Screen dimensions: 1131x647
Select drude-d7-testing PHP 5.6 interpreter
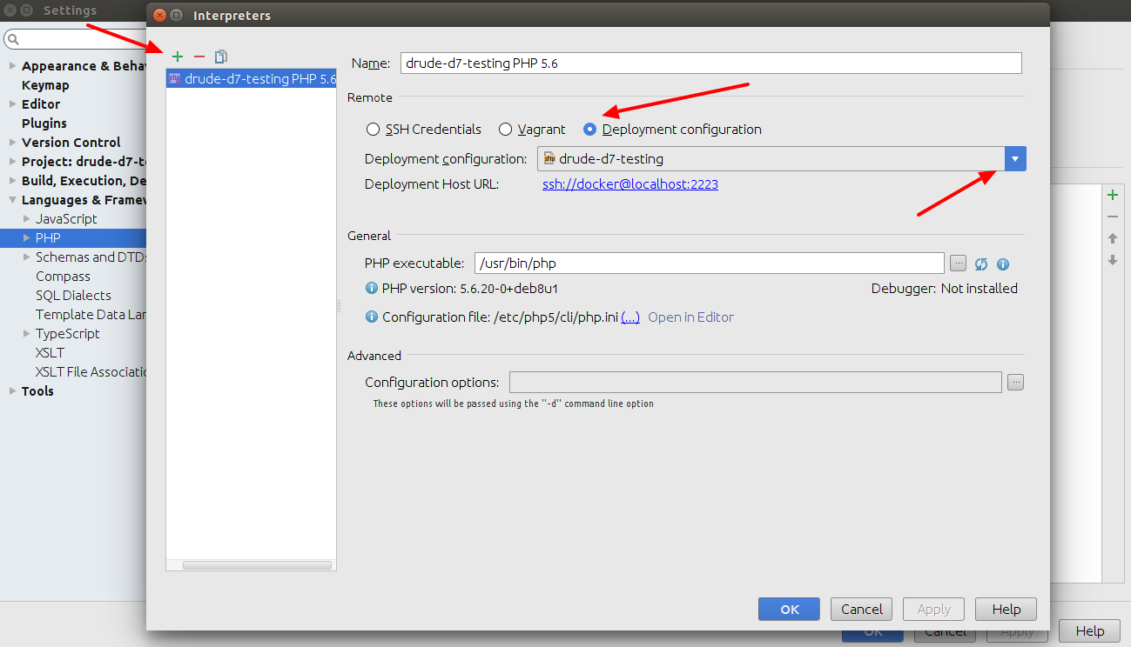pos(251,79)
